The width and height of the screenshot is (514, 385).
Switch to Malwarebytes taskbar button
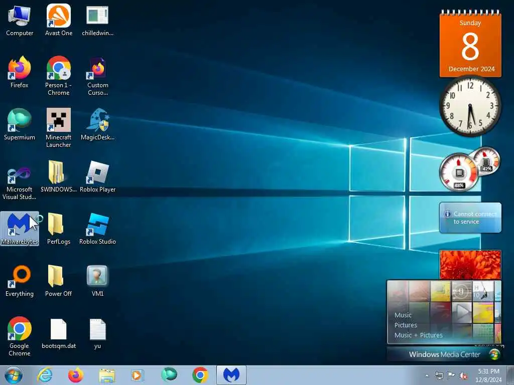231,375
